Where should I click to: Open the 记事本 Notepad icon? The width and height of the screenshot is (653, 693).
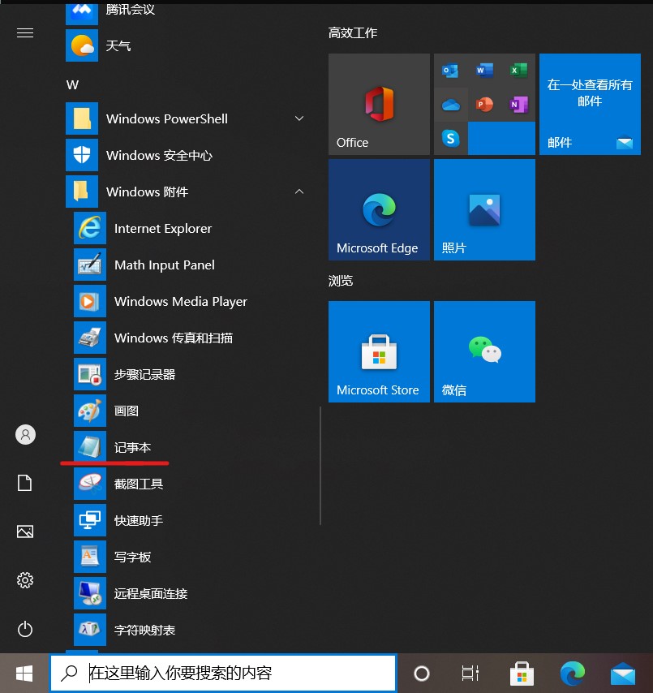pyautogui.click(x=90, y=447)
